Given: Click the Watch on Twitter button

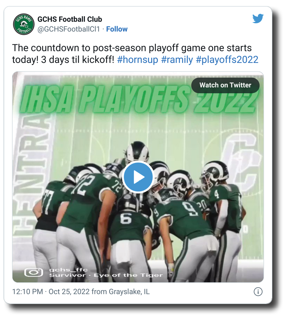Looking at the screenshot, I should [225, 85].
